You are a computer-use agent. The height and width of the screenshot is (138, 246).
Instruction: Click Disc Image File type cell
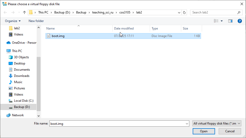coord(162,36)
